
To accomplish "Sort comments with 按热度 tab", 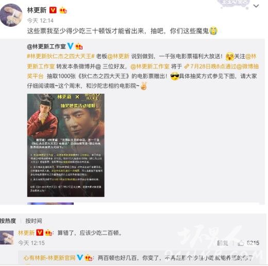I will [8, 221].
